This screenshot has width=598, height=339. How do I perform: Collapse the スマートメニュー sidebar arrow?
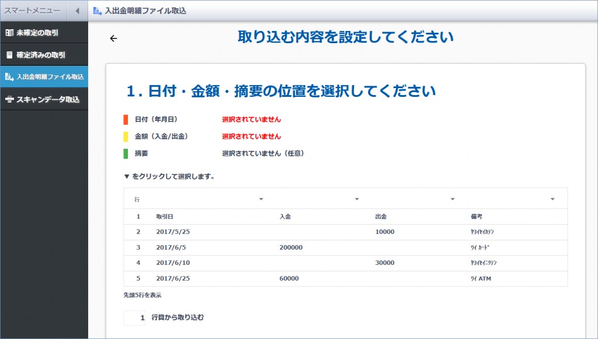coord(78,11)
